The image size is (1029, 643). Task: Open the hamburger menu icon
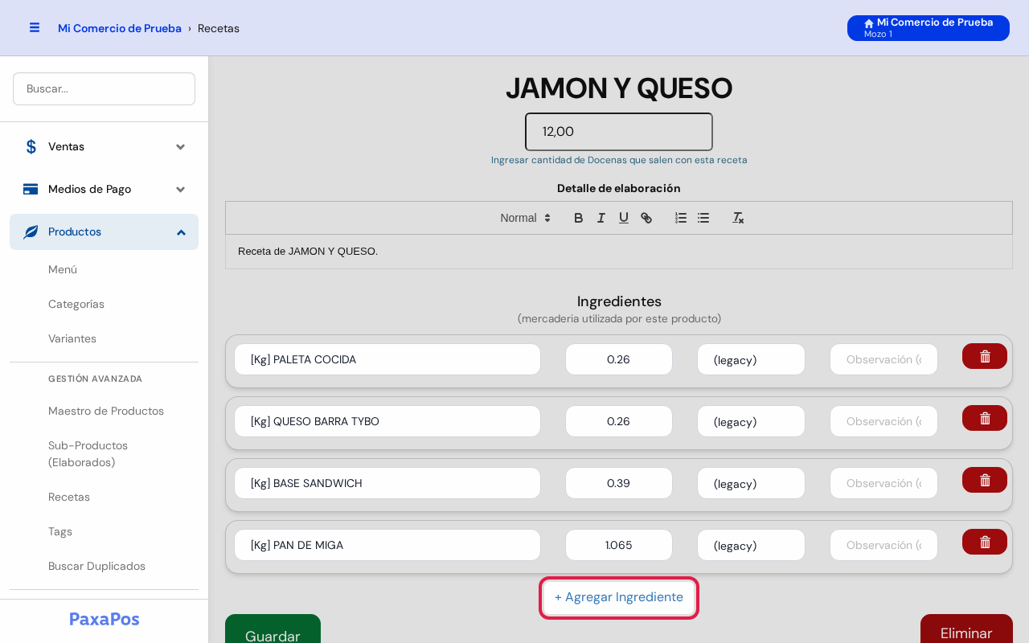tap(35, 27)
